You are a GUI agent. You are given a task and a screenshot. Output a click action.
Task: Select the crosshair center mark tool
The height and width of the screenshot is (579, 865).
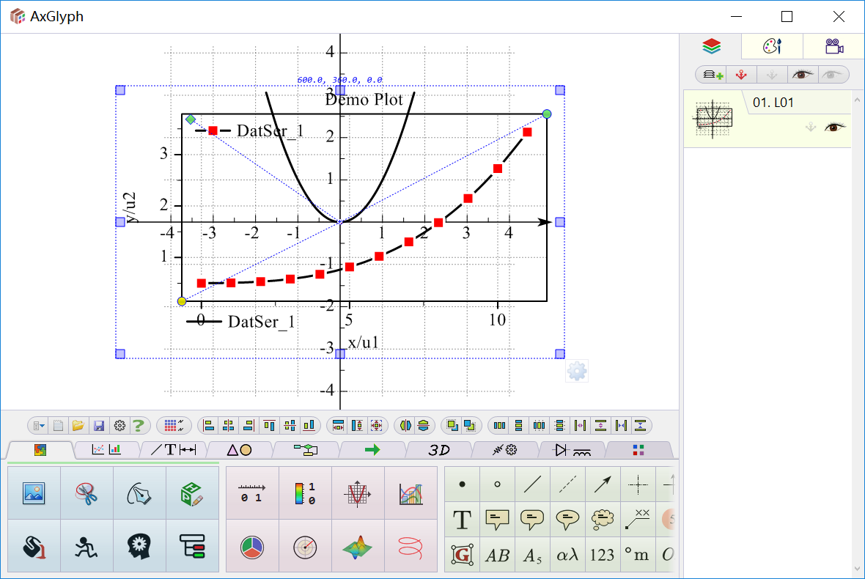[638, 484]
